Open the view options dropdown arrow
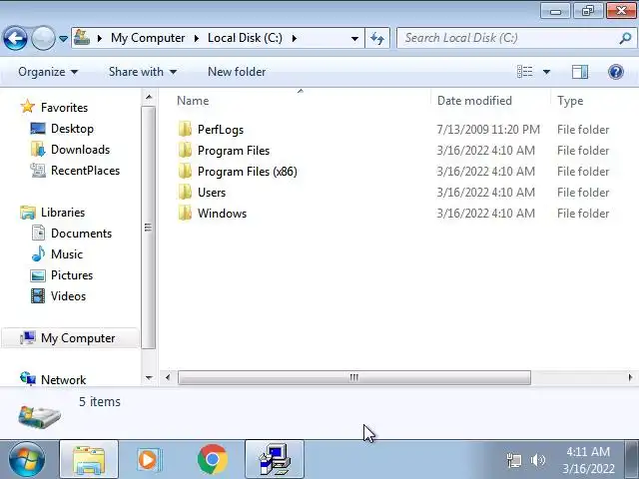This screenshot has width=639, height=479. [x=546, y=72]
